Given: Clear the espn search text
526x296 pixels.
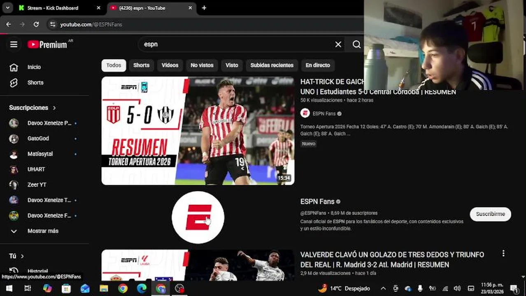Looking at the screenshot, I should (338, 44).
